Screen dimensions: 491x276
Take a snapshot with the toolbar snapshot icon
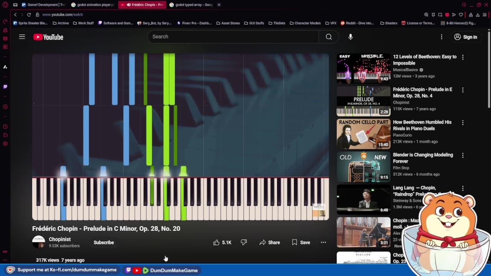pyautogui.click(x=440, y=15)
